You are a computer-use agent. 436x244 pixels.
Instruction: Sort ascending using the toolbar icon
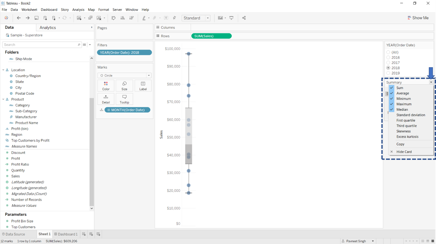pos(123,18)
